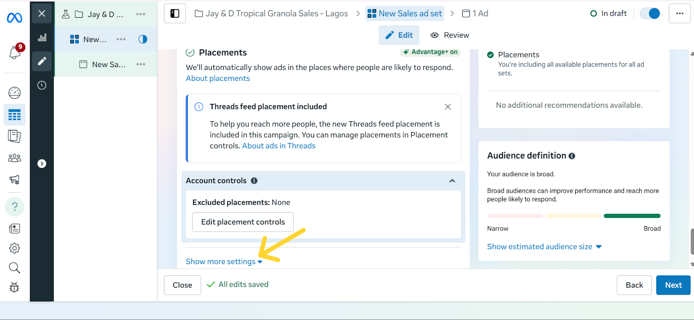Click the bug report icon
Image resolution: width=694 pixels, height=320 pixels.
pos(14,287)
